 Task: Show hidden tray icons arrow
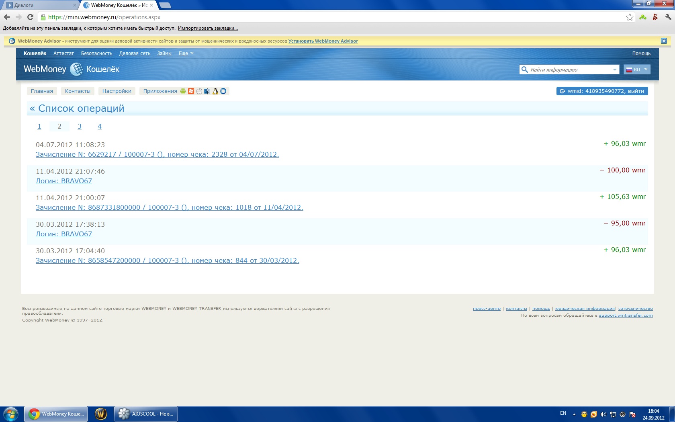(x=574, y=414)
